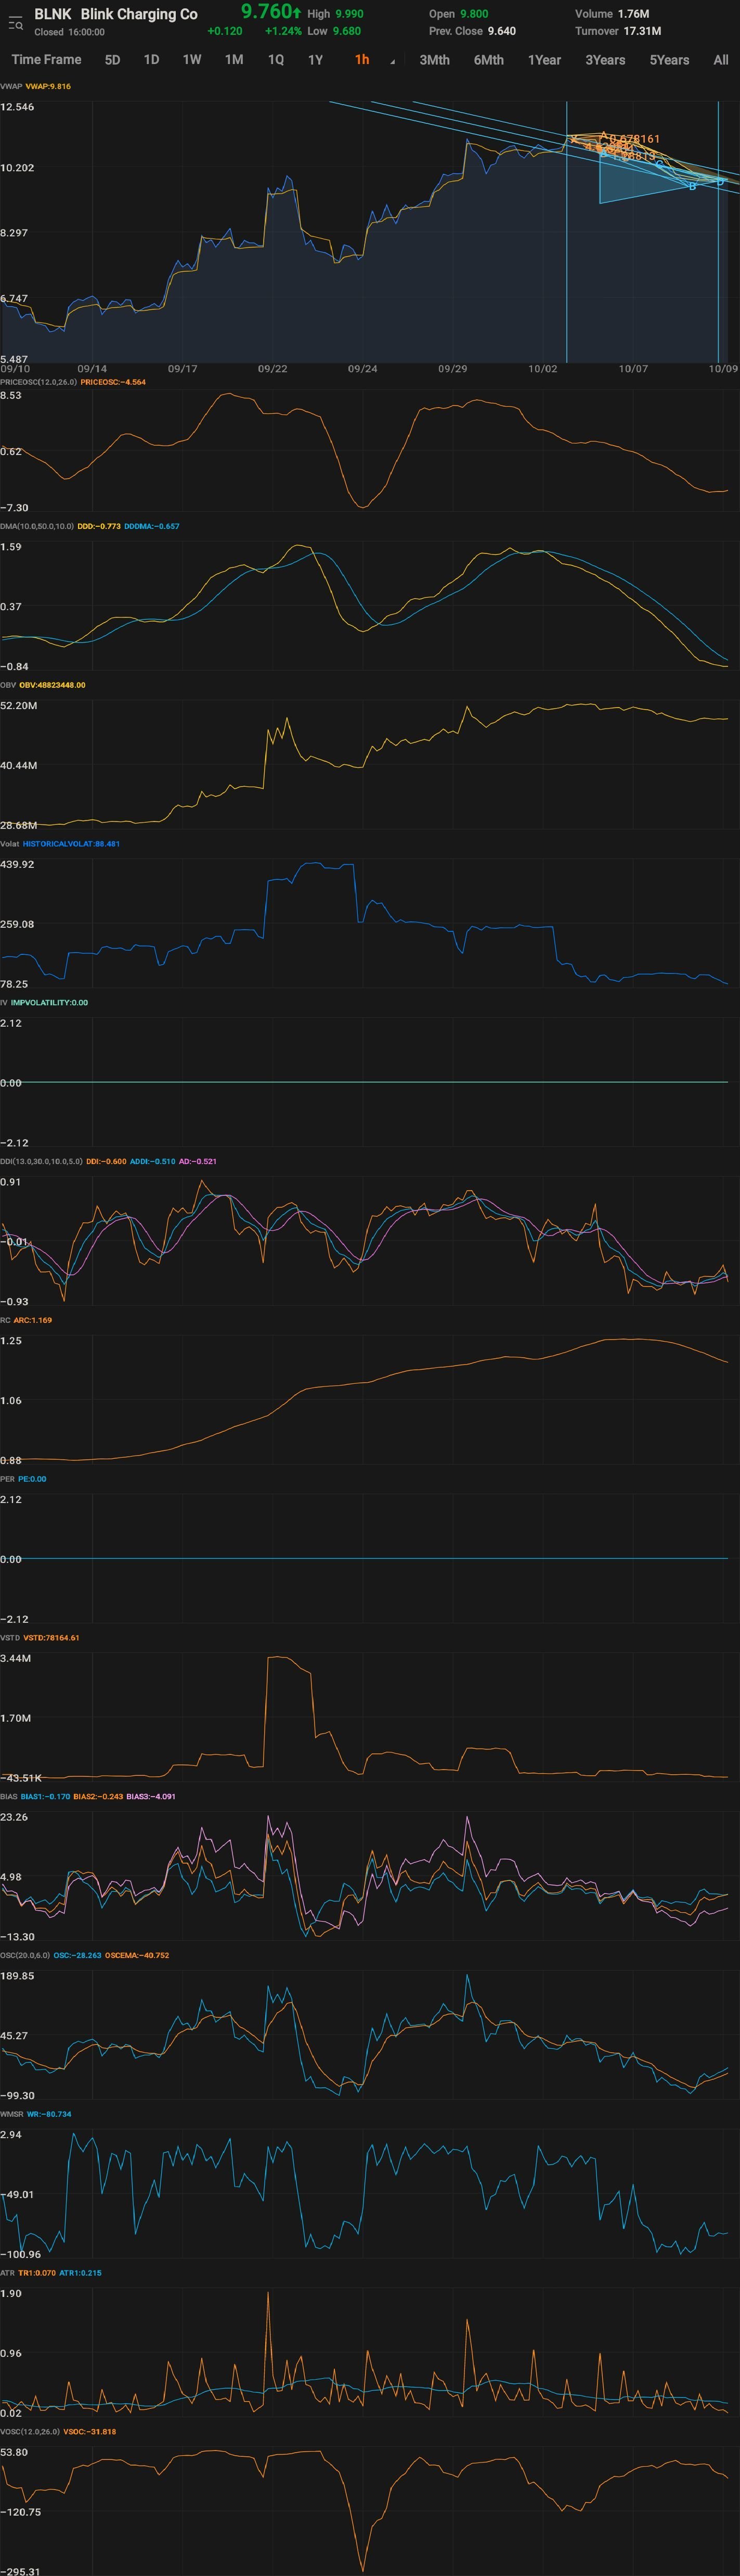This screenshot has width=740, height=2576.
Task: Click the left vertical marker line on price chart
Action: click(x=566, y=232)
